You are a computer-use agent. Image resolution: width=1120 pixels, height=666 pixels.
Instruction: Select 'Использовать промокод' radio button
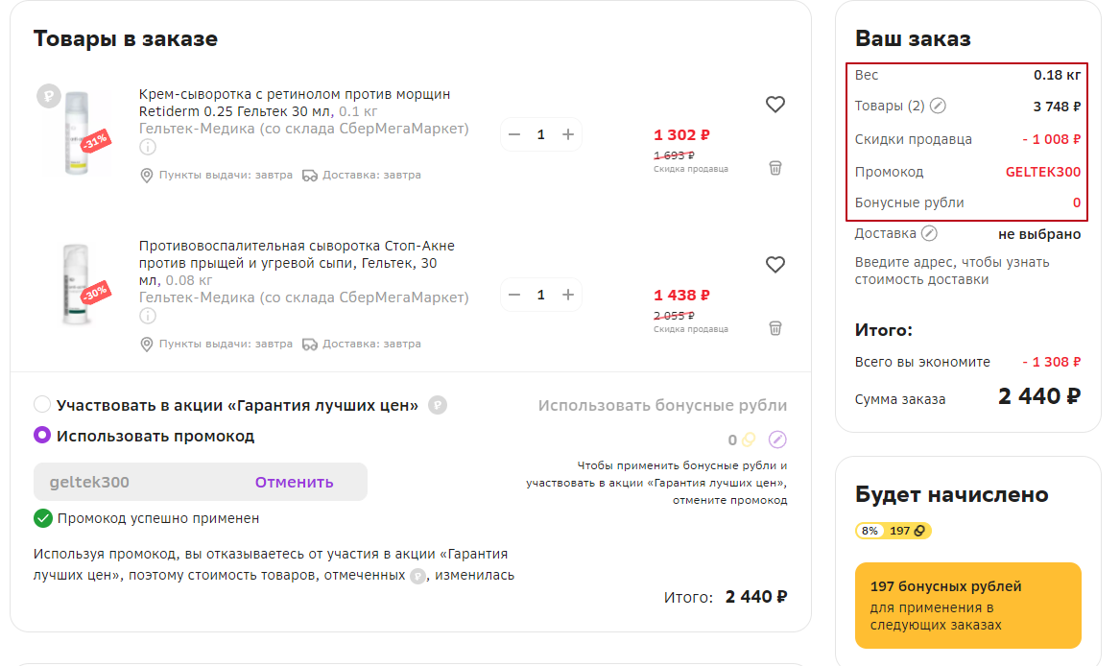tap(42, 436)
